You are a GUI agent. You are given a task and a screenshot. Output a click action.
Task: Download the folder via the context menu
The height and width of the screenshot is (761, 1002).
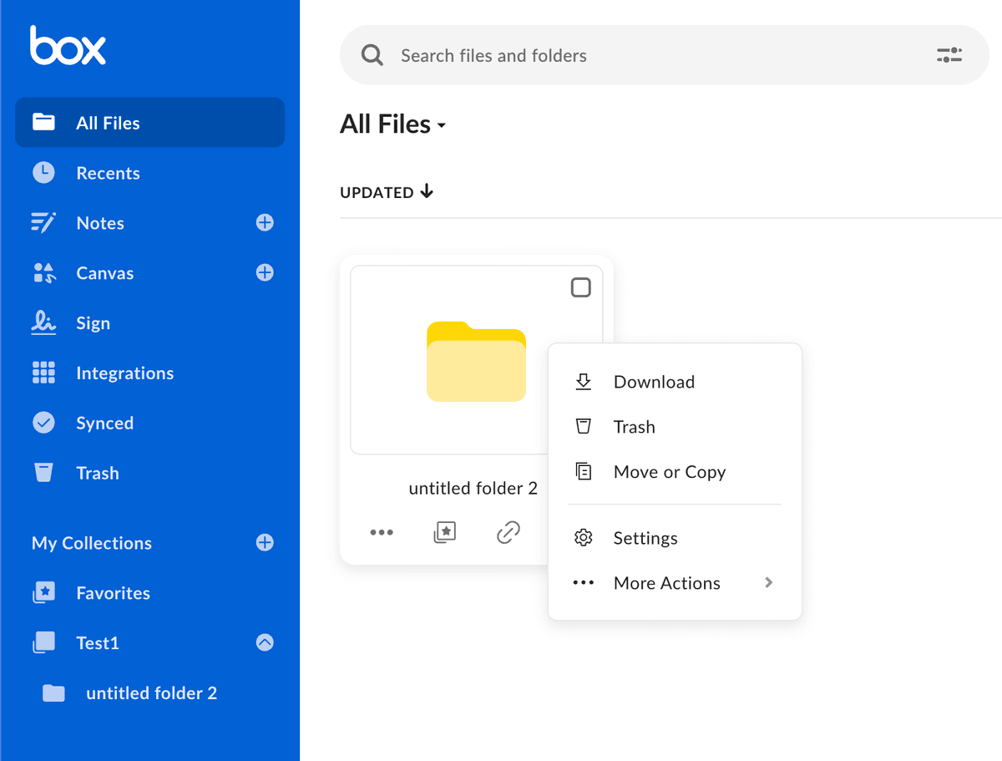654,382
